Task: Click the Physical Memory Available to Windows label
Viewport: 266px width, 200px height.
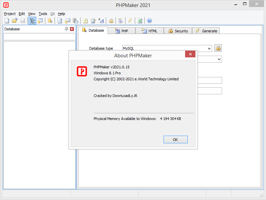Action: click(125, 119)
